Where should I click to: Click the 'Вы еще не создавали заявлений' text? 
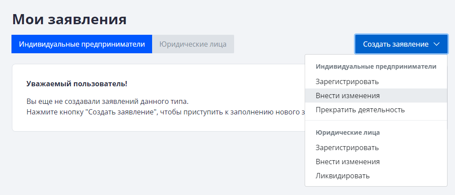107,102
